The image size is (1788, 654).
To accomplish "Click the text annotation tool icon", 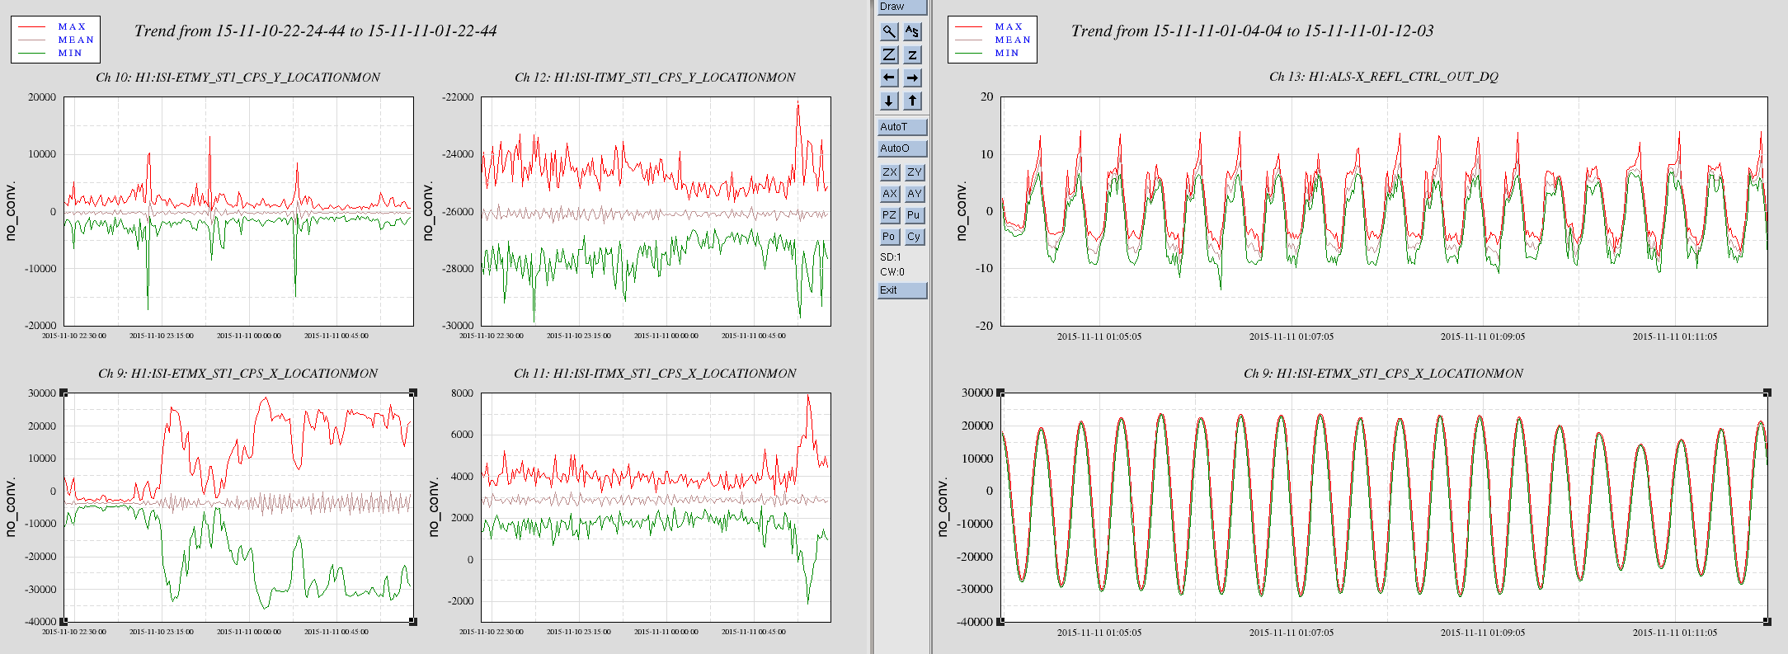I will pyautogui.click(x=912, y=31).
